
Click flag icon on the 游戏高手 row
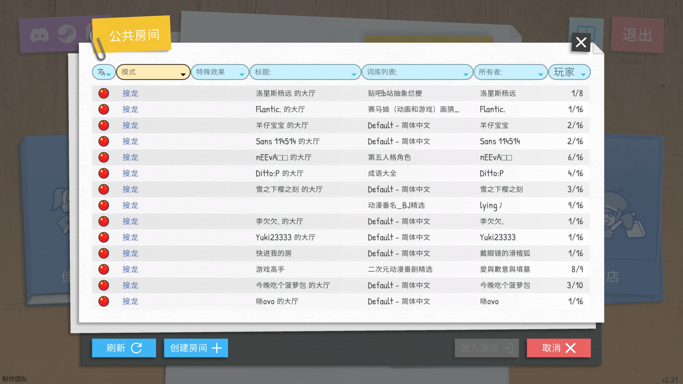click(x=104, y=269)
